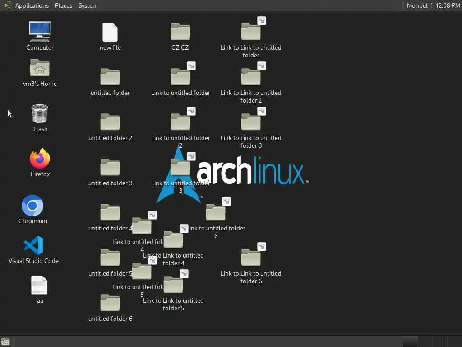Select the text file named aa
The image size is (462, 347).
click(x=39, y=285)
